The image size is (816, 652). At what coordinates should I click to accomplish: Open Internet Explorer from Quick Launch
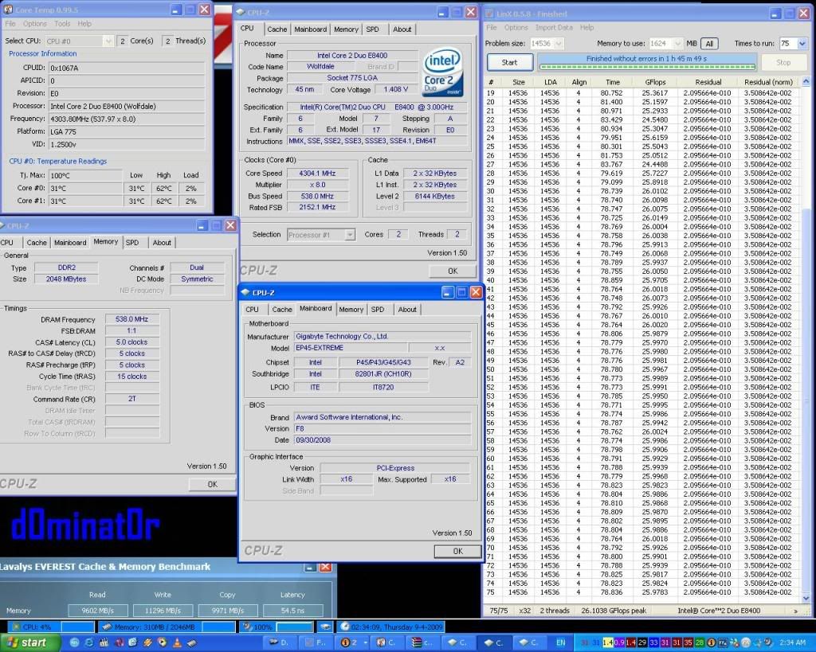tap(89, 642)
